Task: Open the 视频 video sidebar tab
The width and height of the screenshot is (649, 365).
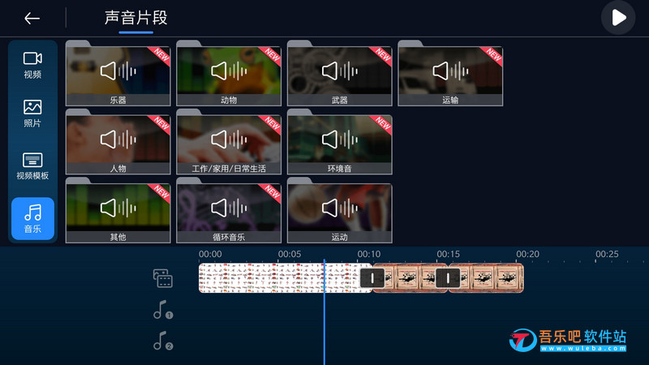Action: pyautogui.click(x=32, y=65)
